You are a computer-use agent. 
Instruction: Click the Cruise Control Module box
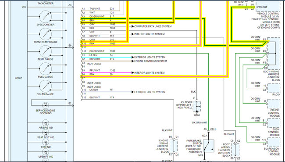pos(274,104)
